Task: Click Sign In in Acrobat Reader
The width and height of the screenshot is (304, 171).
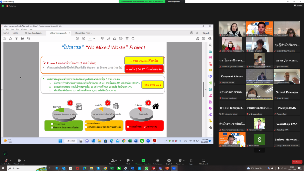Action: pos(206,33)
